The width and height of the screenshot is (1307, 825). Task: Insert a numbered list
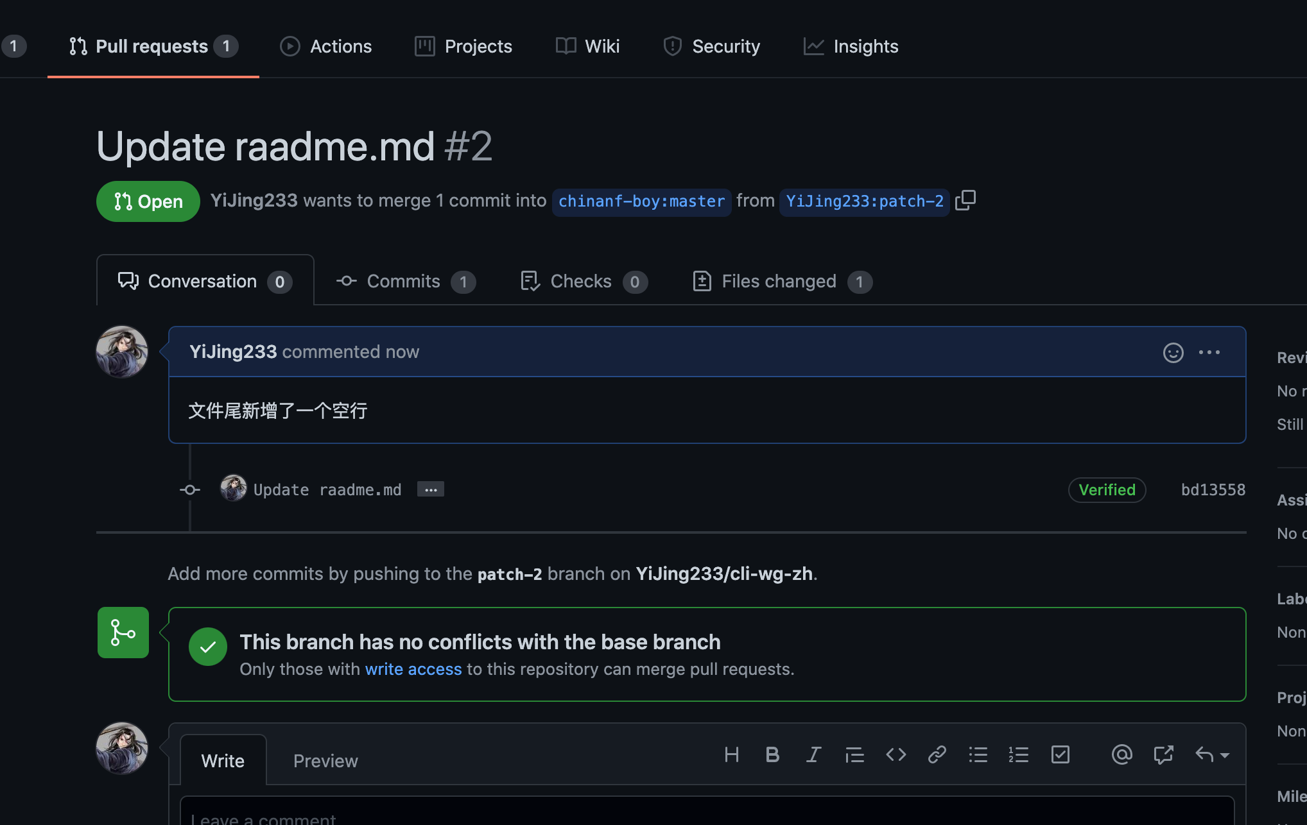1019,754
